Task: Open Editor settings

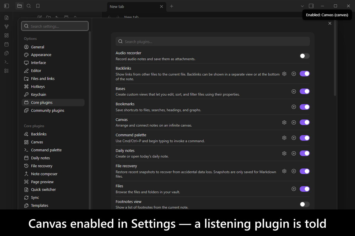Action: [x=53, y=71]
